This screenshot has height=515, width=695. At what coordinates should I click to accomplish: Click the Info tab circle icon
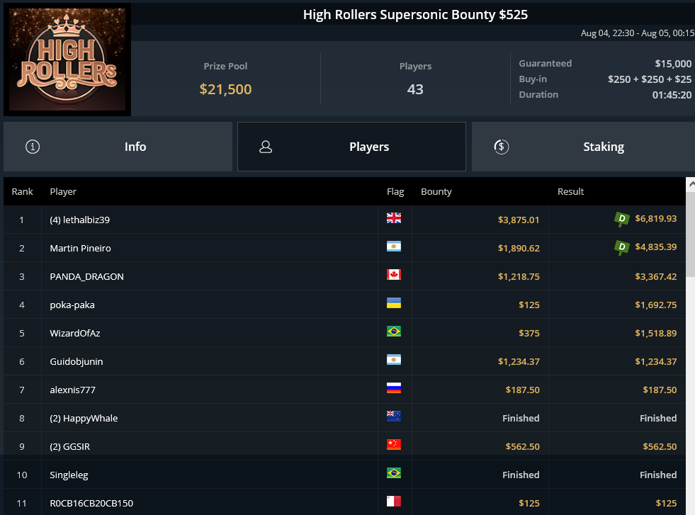[33, 147]
